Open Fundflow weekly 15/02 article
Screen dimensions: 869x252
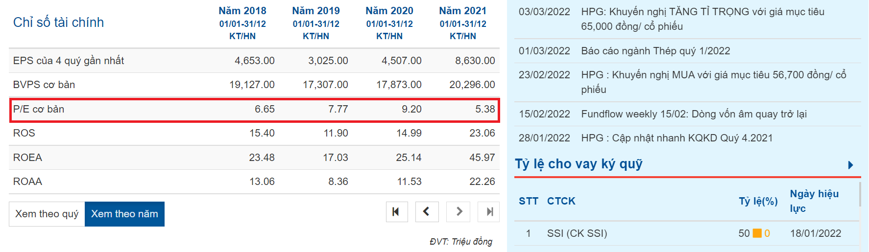point(694,114)
